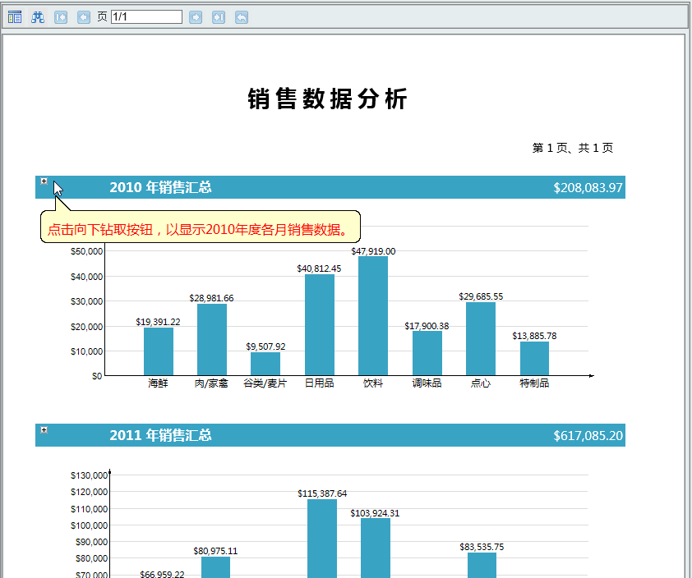Click the page number field showing 1/1
692x578 pixels.
click(x=146, y=17)
